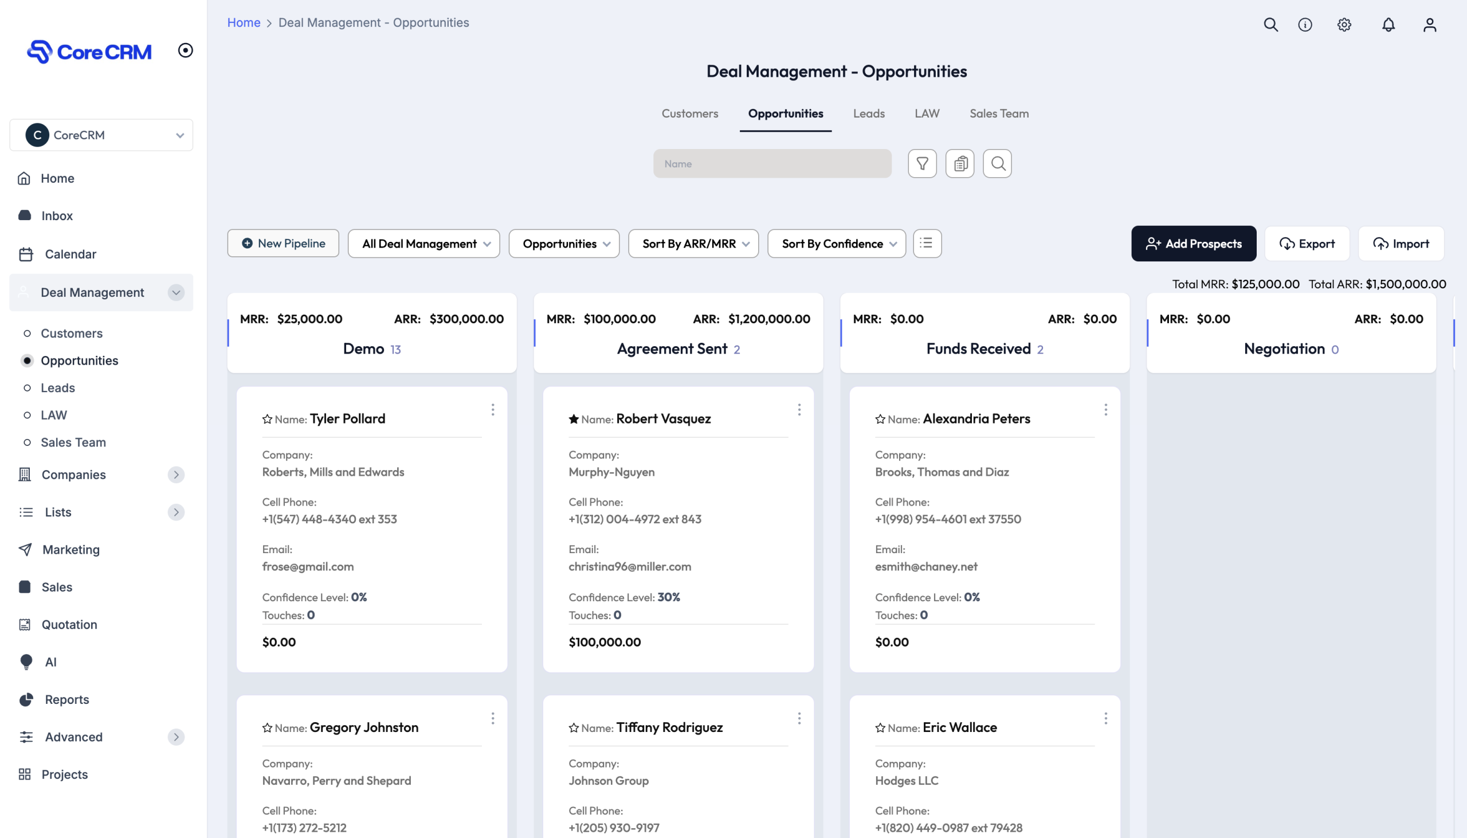Select Customers in sidebar submenu
The width and height of the screenshot is (1467, 838).
71,333
